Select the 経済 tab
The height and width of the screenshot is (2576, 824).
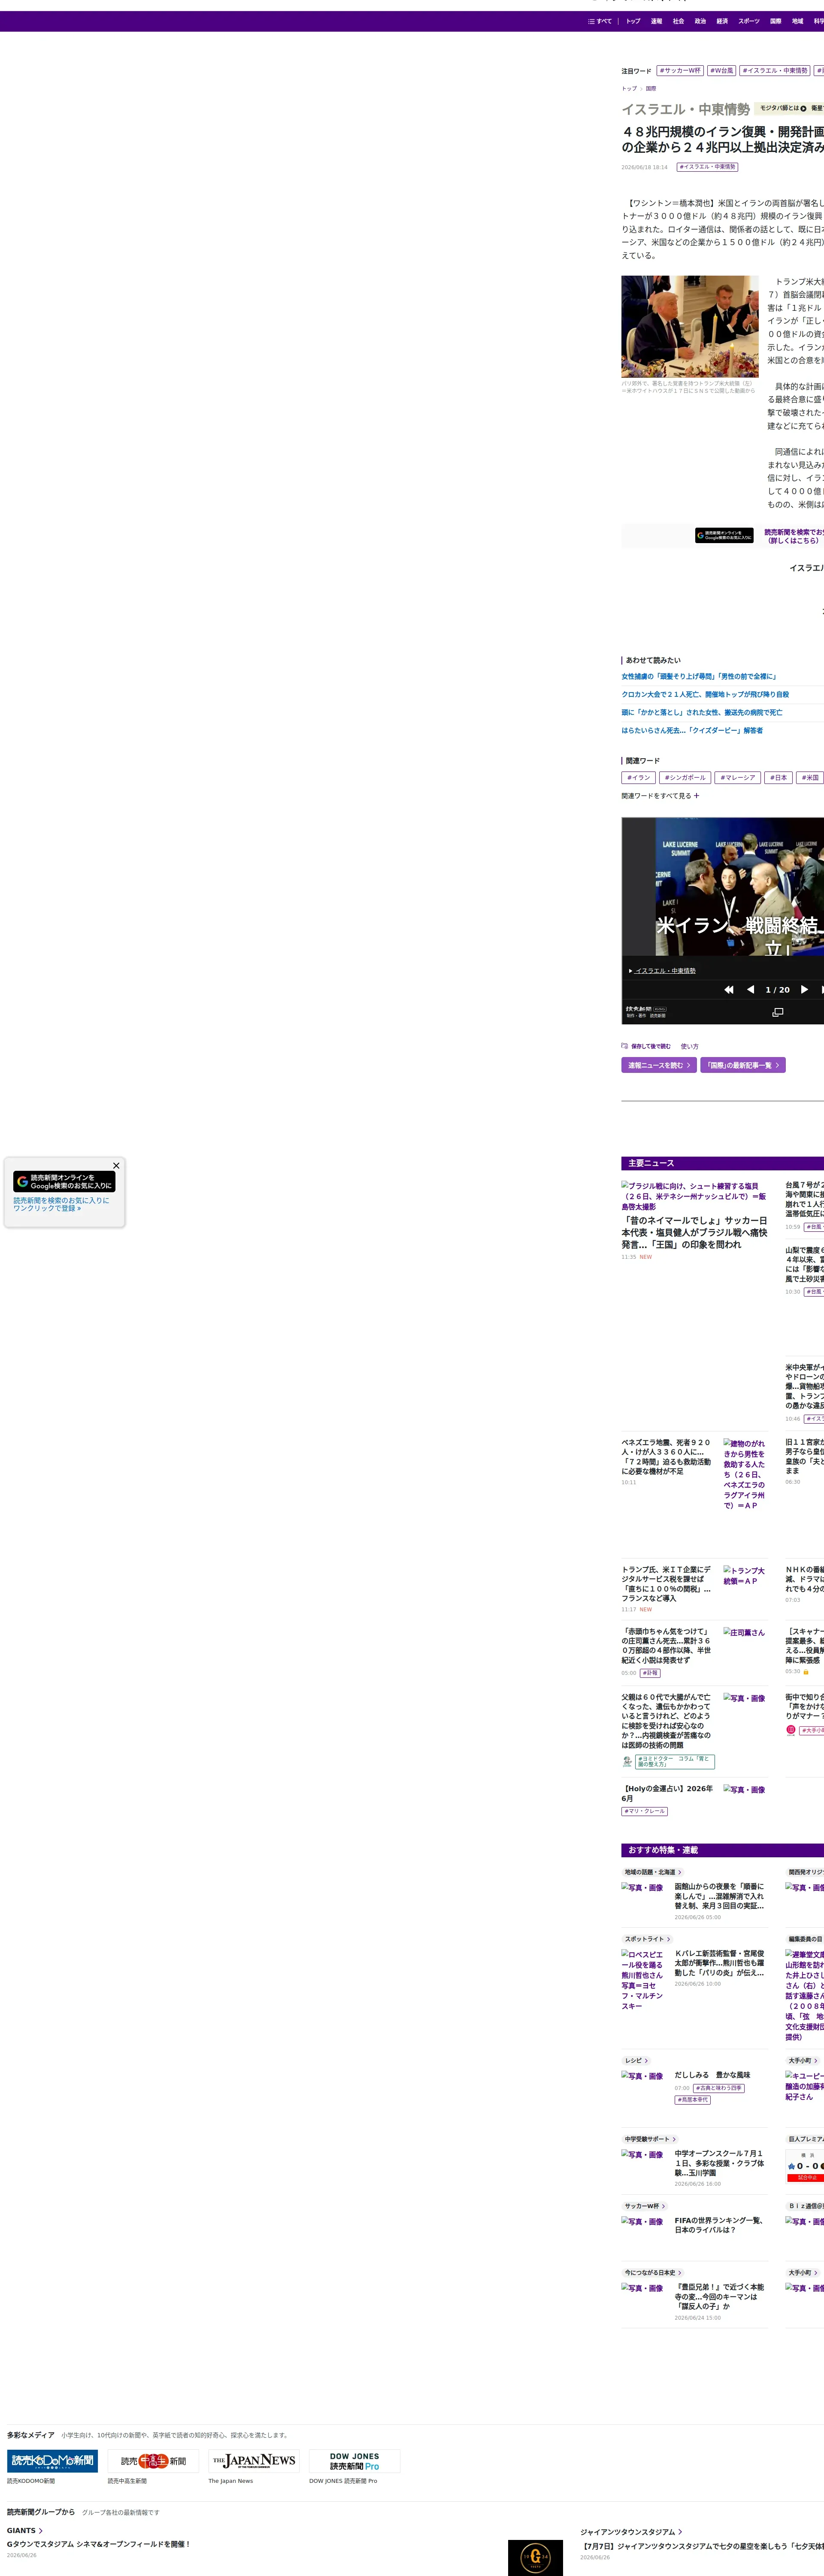click(x=722, y=21)
